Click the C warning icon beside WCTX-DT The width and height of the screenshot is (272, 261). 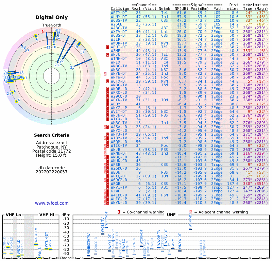[107, 81]
